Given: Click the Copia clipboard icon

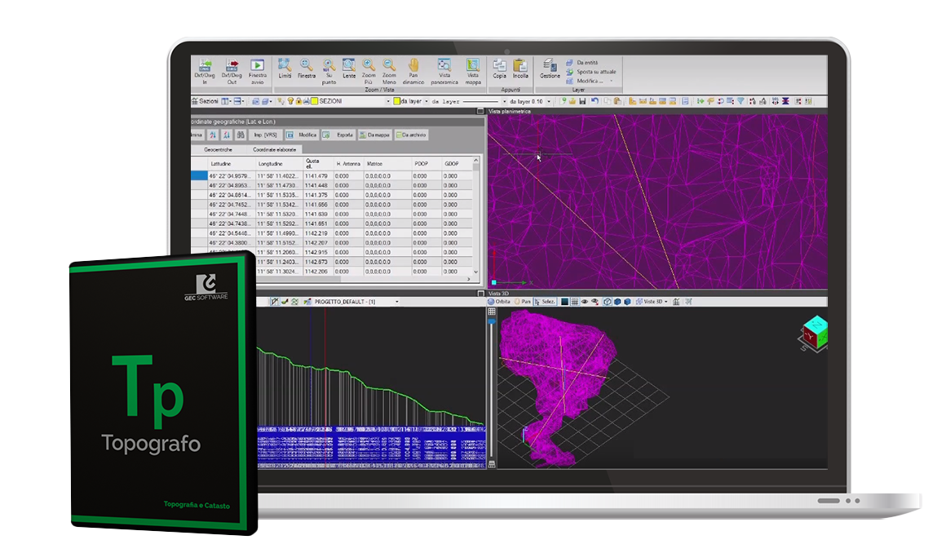Looking at the screenshot, I should tap(500, 69).
